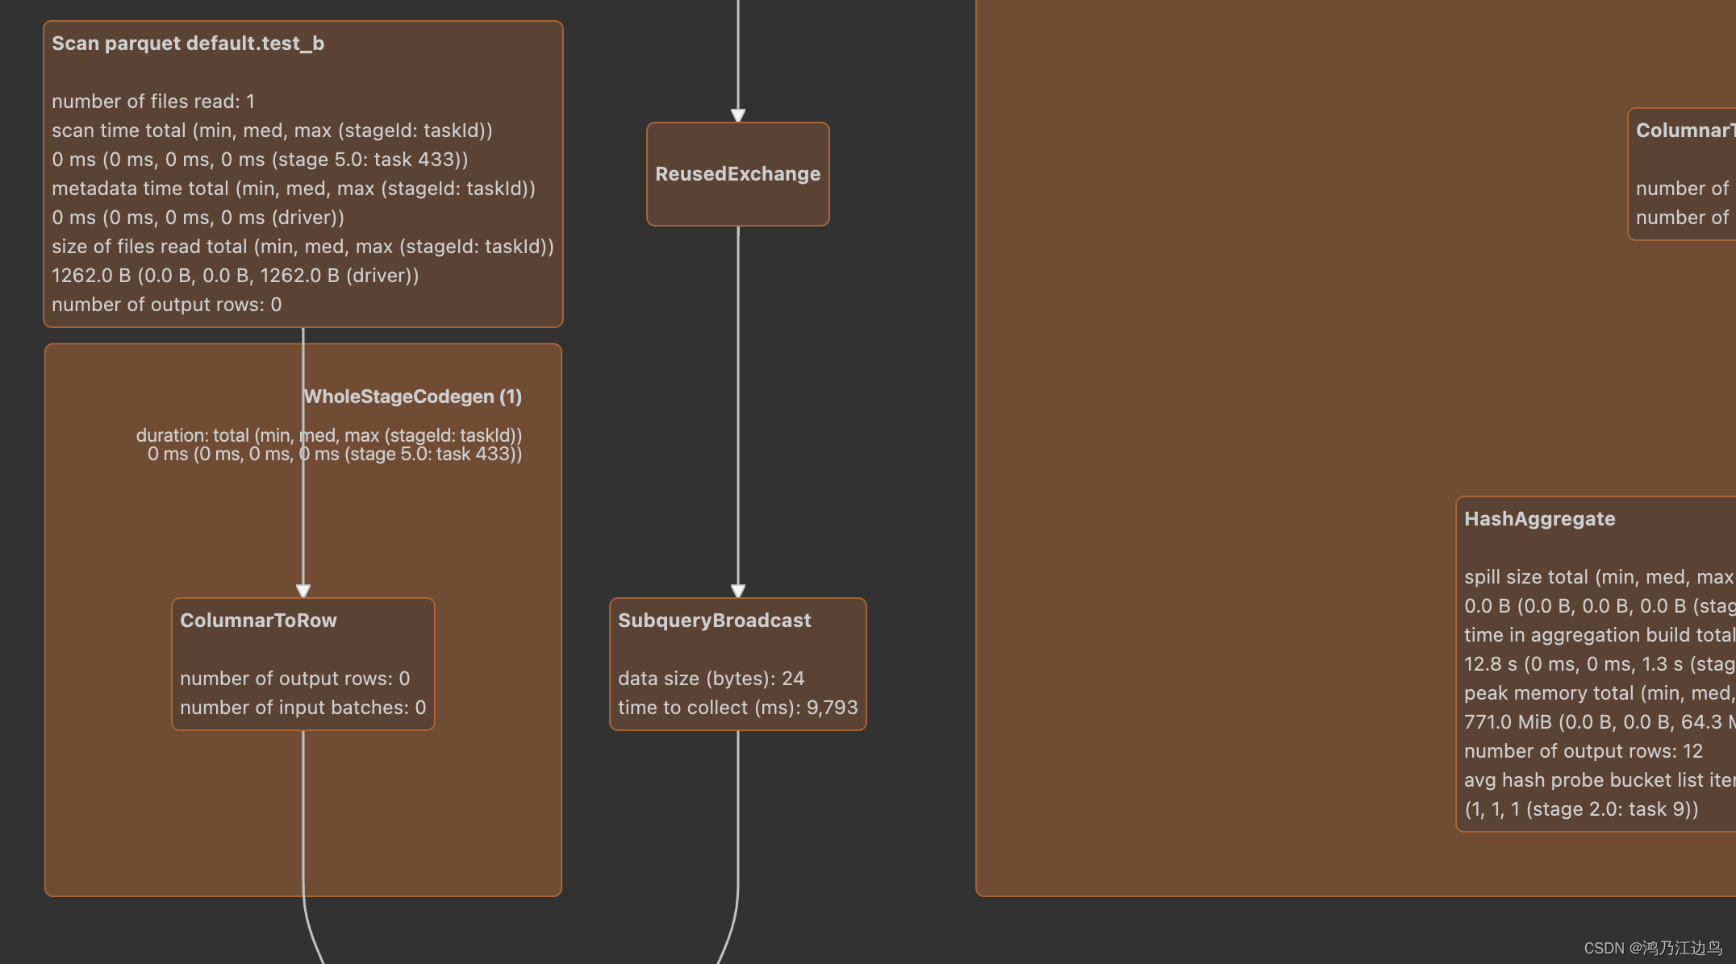
Task: Click arrowhead entering ReusedExchange node
Action: tap(737, 114)
